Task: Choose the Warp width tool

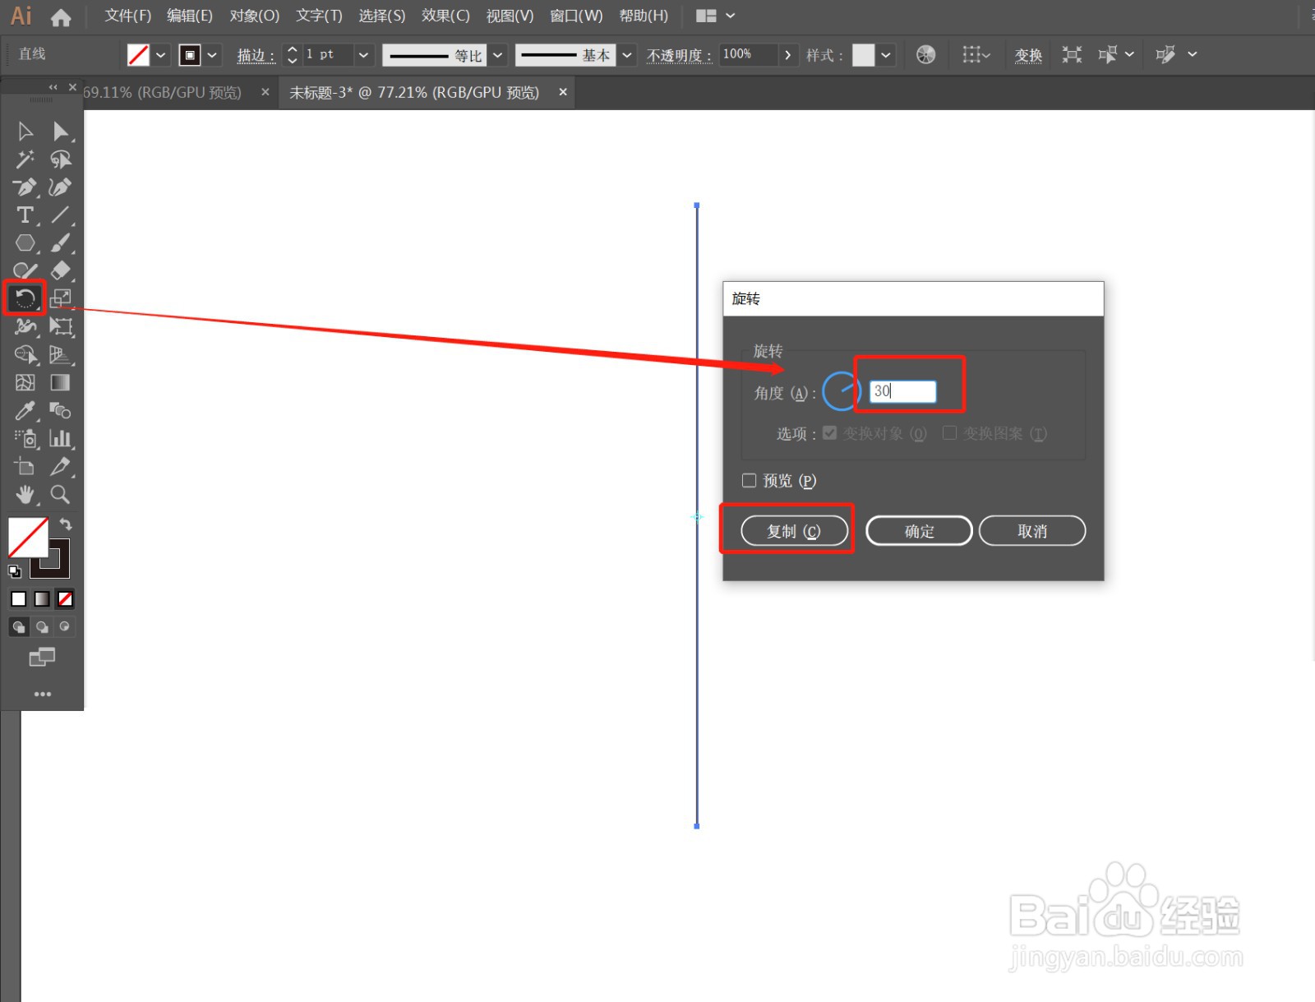Action: pyautogui.click(x=25, y=326)
